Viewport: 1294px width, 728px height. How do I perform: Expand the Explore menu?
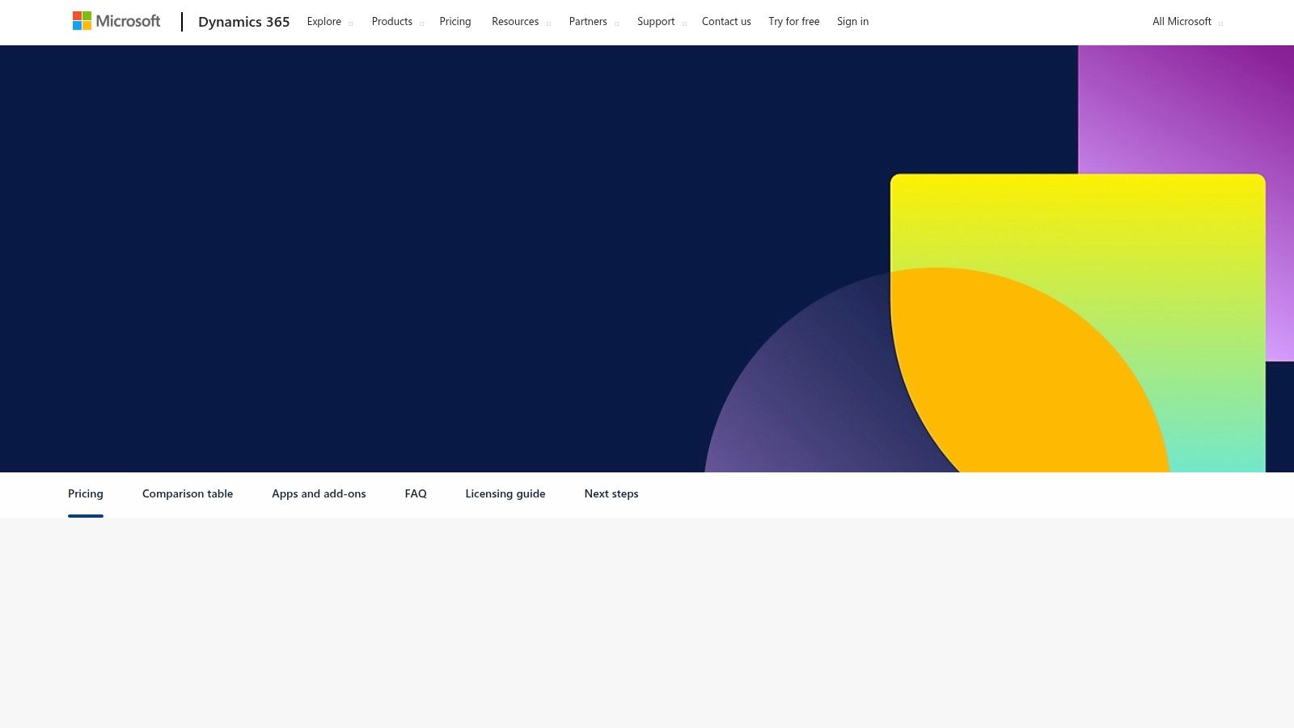point(330,22)
